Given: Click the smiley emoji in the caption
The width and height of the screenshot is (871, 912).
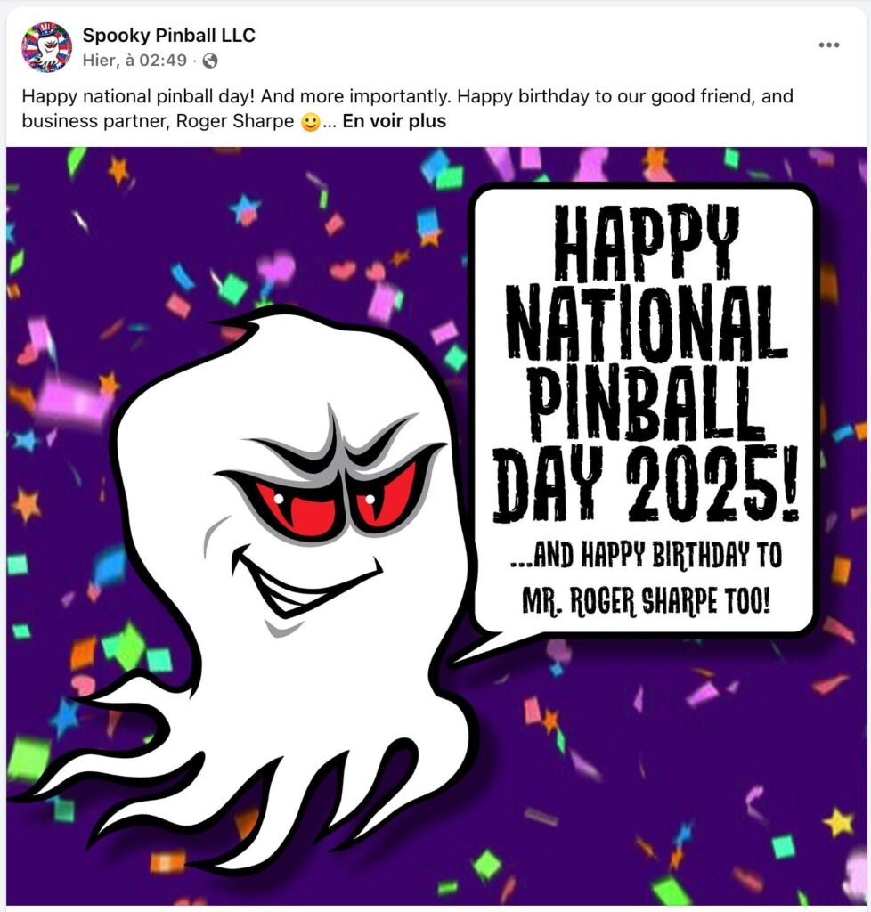Looking at the screenshot, I should [x=311, y=122].
